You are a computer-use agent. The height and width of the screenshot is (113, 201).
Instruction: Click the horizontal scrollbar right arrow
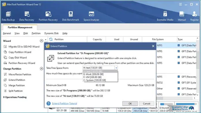(x=195, y=98)
